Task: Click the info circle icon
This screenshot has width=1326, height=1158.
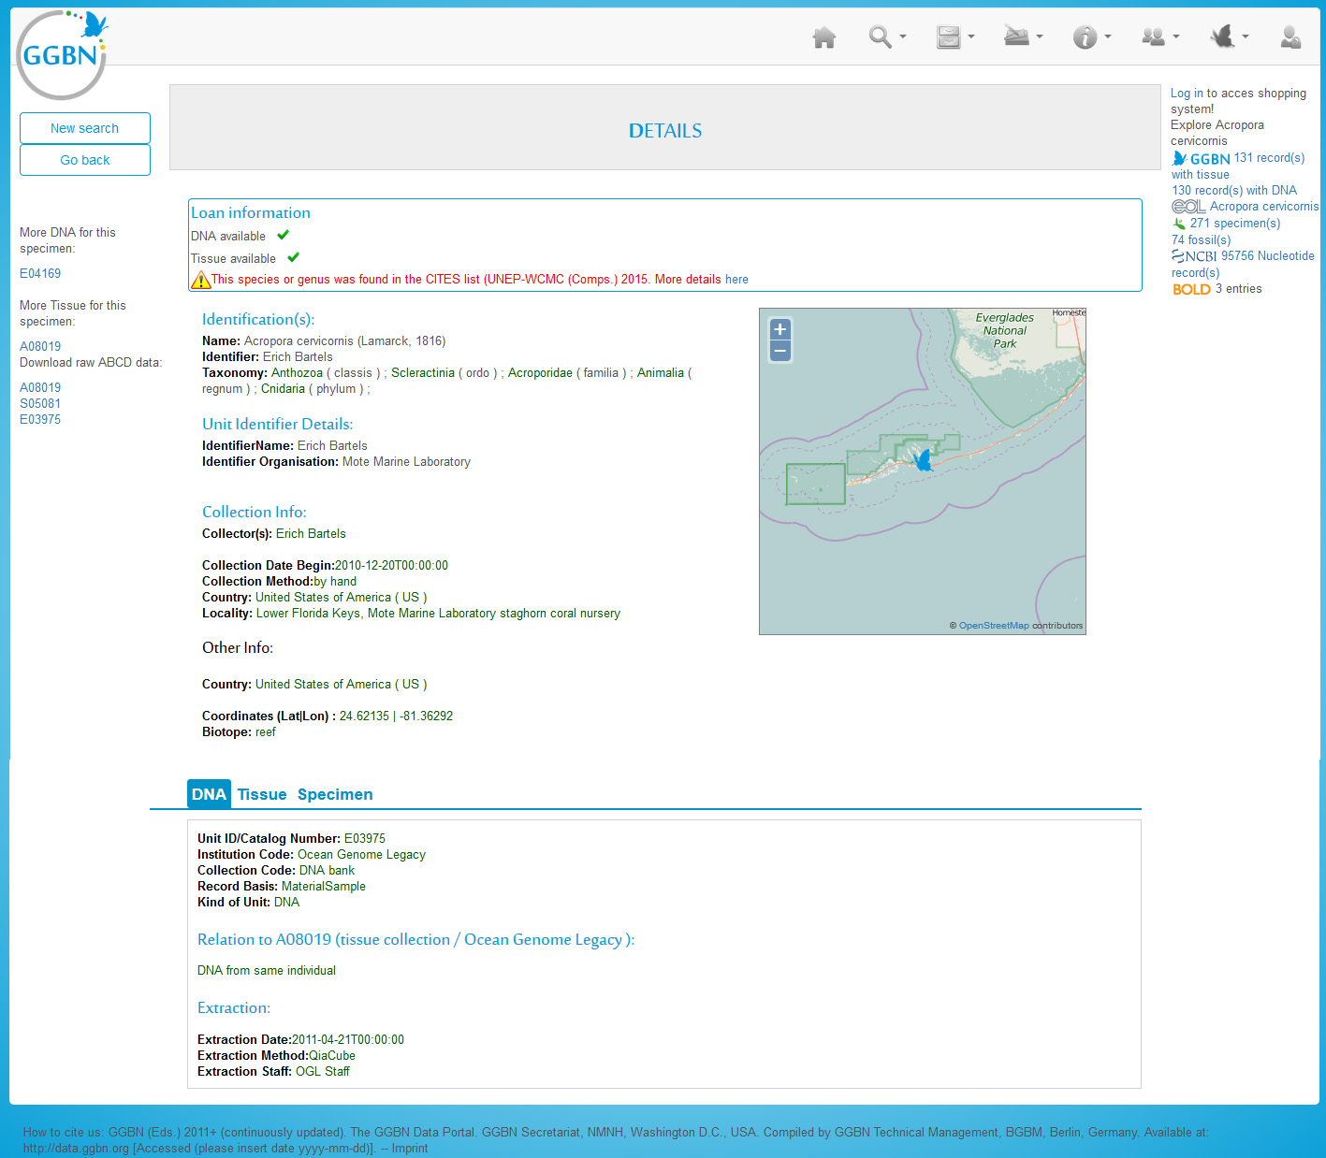Action: [1085, 37]
